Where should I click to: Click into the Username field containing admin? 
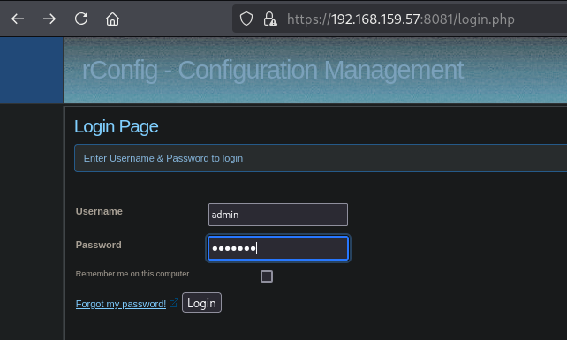[x=278, y=215]
